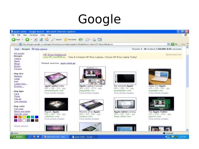The height and width of the screenshot is (149, 199).
Task: Click the Reset options link
Action: click(21, 126)
